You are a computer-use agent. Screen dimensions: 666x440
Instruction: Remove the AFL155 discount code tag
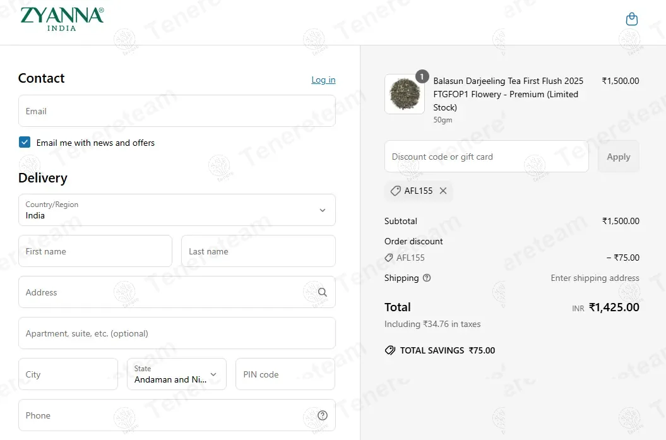point(443,191)
